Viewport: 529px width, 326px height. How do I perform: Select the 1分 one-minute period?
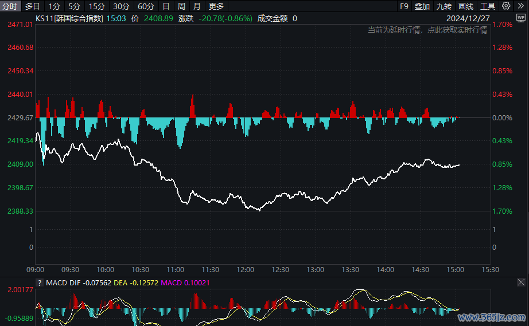(54, 6)
